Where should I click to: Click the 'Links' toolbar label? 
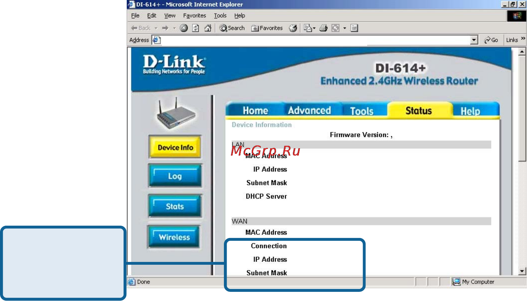pyautogui.click(x=512, y=40)
